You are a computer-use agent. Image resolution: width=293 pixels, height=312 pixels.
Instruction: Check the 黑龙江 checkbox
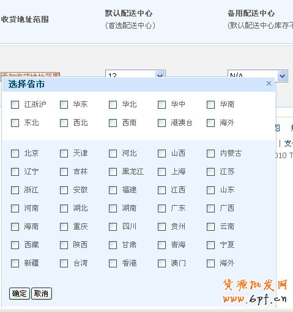[113, 172]
